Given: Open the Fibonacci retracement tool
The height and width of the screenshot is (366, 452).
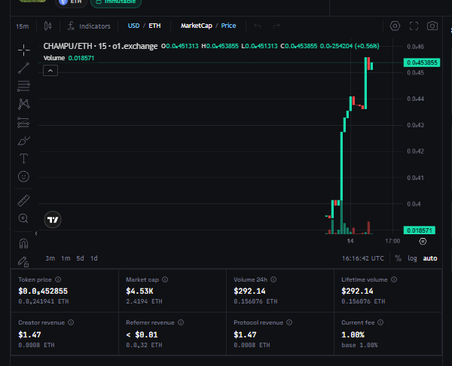Looking at the screenshot, I should pyautogui.click(x=23, y=86).
